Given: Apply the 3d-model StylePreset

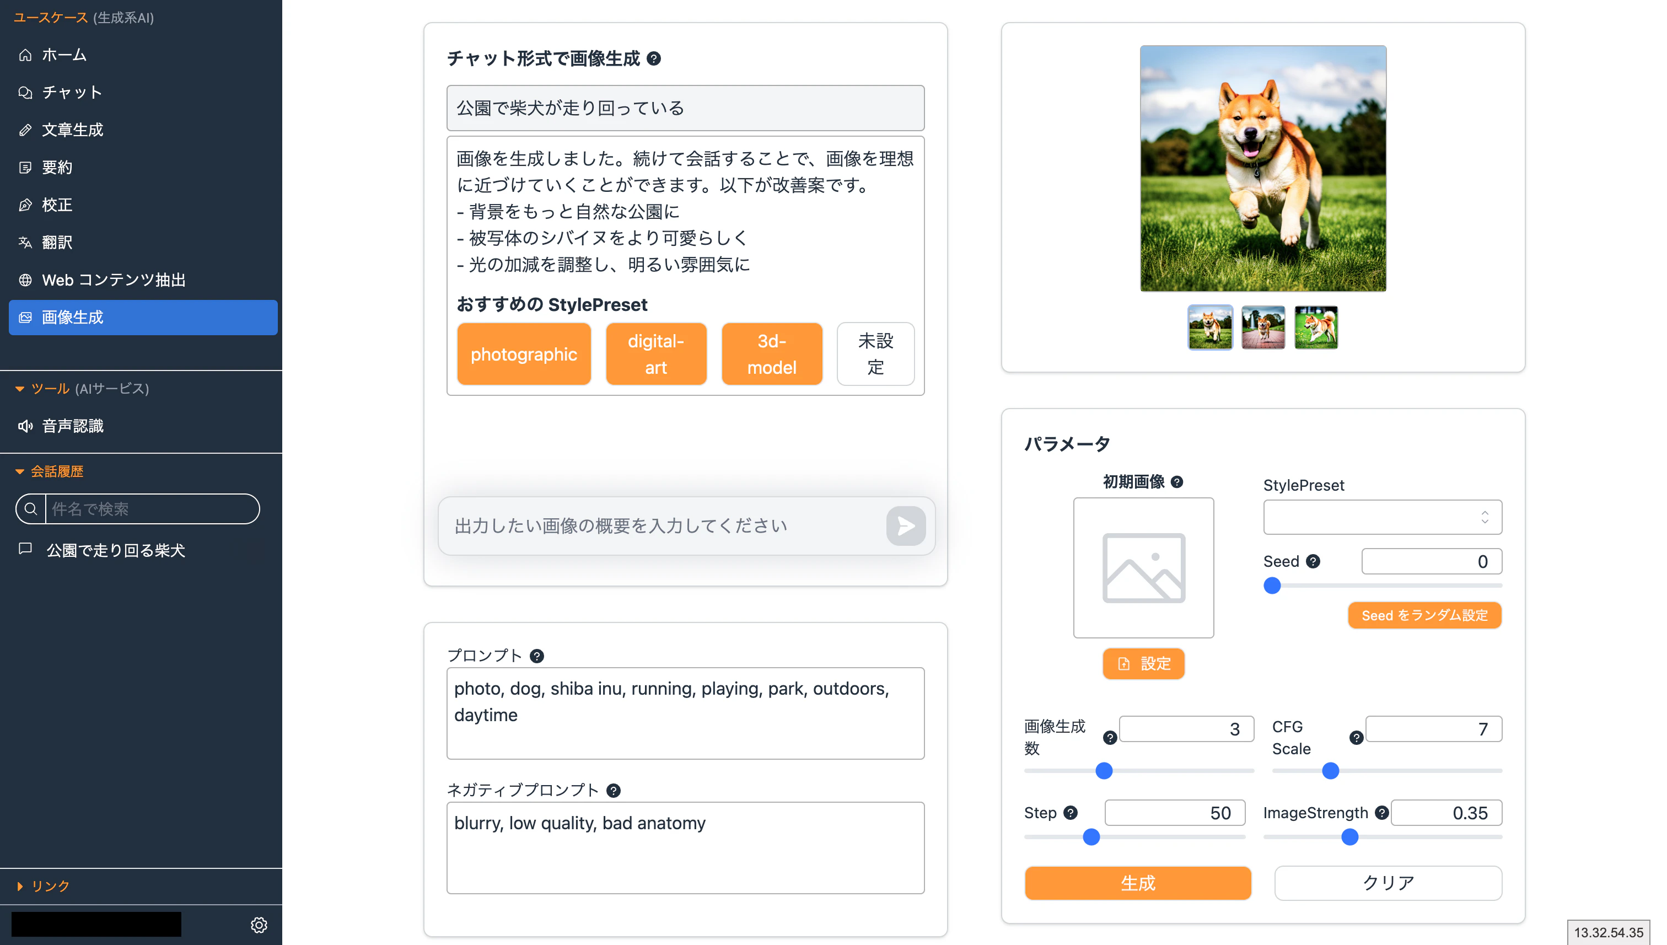Looking at the screenshot, I should [772, 355].
